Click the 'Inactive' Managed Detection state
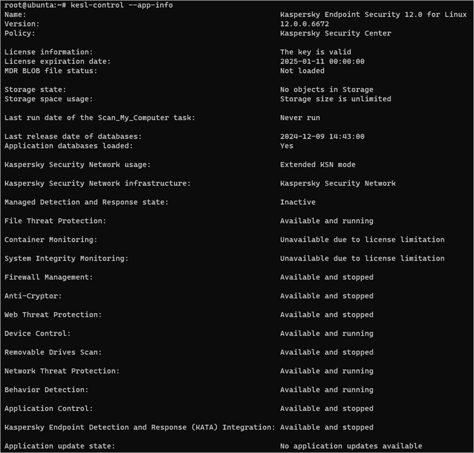474x453 pixels. 297,202
